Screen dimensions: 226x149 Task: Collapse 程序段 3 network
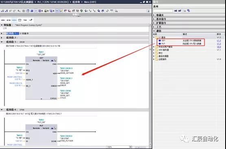[x=2, y=42]
